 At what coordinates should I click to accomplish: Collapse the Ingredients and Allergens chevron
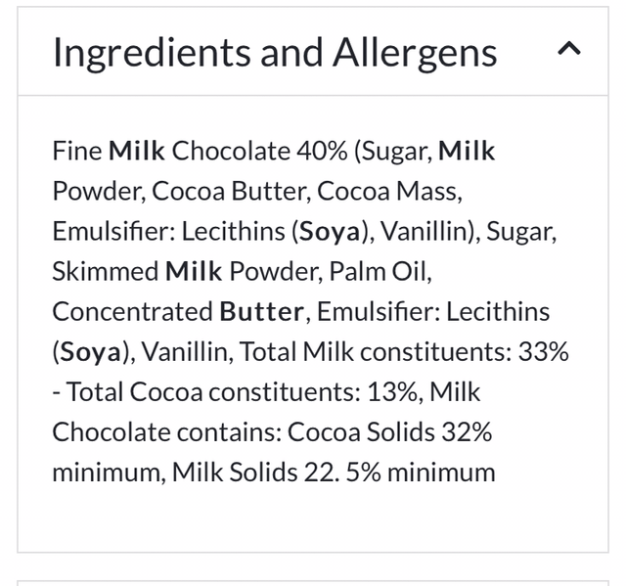569,50
